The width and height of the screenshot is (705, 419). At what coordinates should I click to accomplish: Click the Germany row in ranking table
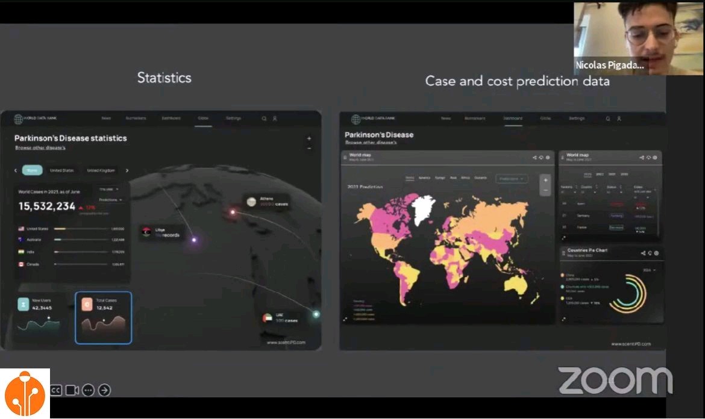point(609,216)
